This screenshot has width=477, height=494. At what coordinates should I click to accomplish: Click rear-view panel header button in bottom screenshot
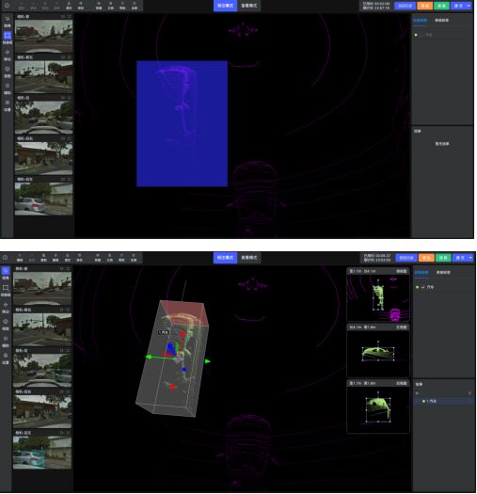[402, 383]
